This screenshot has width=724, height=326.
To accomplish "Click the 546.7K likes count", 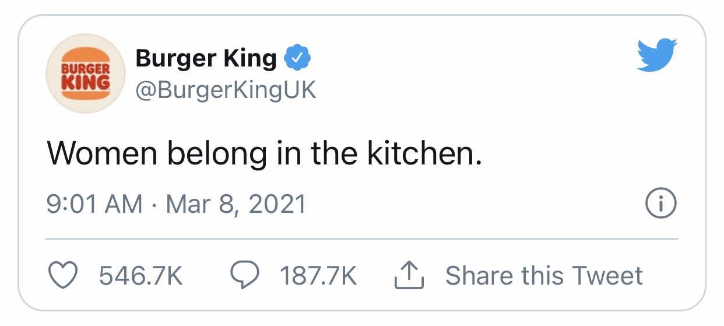I will click(x=141, y=276).
